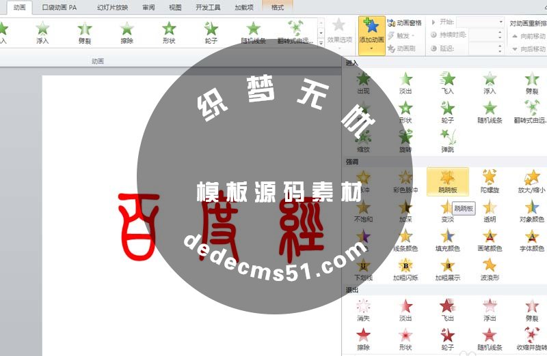Select the 加粗闪烁 emphasis effect
Image resolution: width=547 pixels, height=356 pixels.
(405, 269)
